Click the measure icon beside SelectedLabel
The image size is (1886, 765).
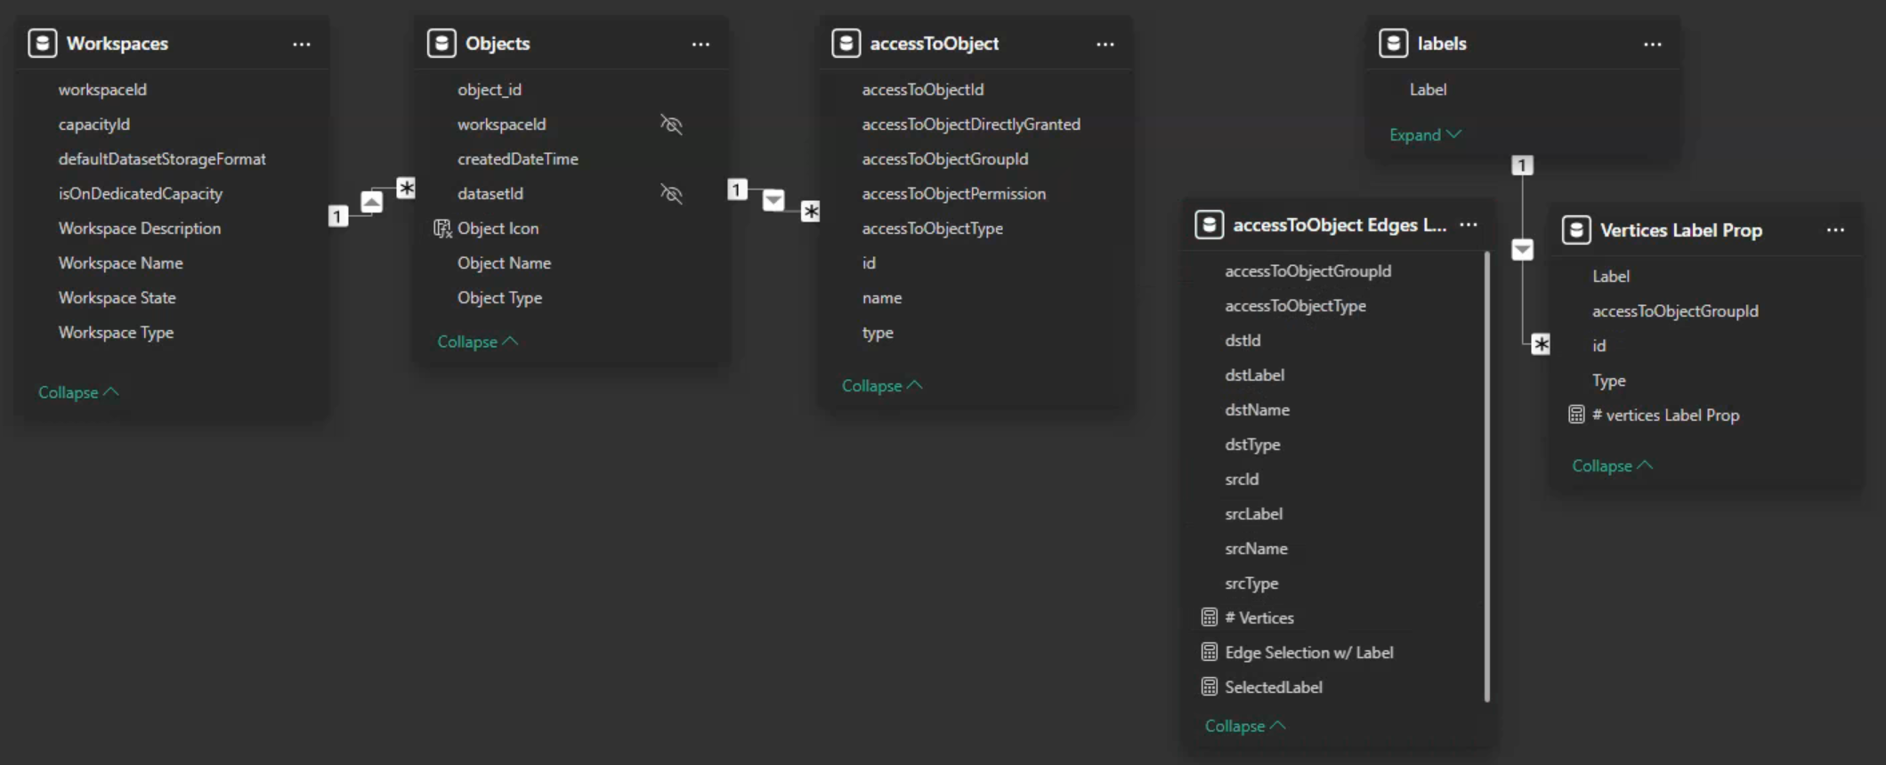point(1209,687)
